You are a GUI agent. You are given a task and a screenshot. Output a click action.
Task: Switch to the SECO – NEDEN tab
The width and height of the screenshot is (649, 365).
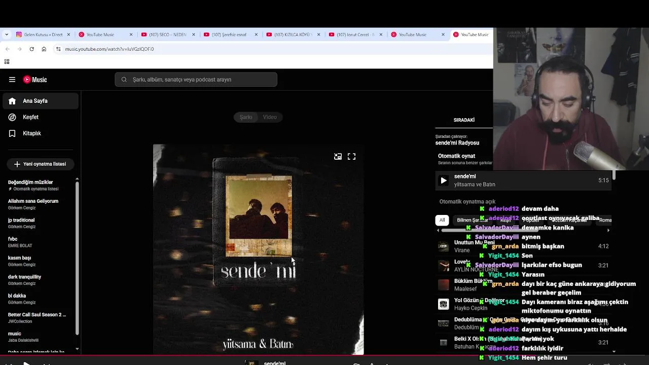(x=168, y=34)
